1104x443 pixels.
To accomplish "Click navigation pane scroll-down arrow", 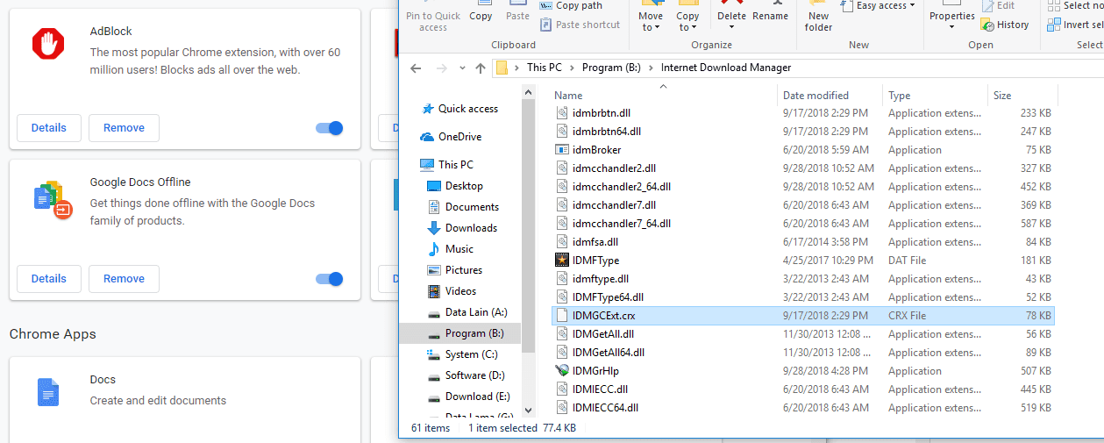I will [x=528, y=409].
